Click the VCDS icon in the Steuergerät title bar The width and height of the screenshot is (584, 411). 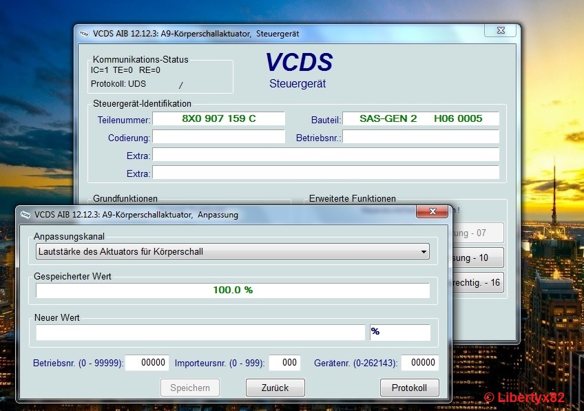click(84, 34)
